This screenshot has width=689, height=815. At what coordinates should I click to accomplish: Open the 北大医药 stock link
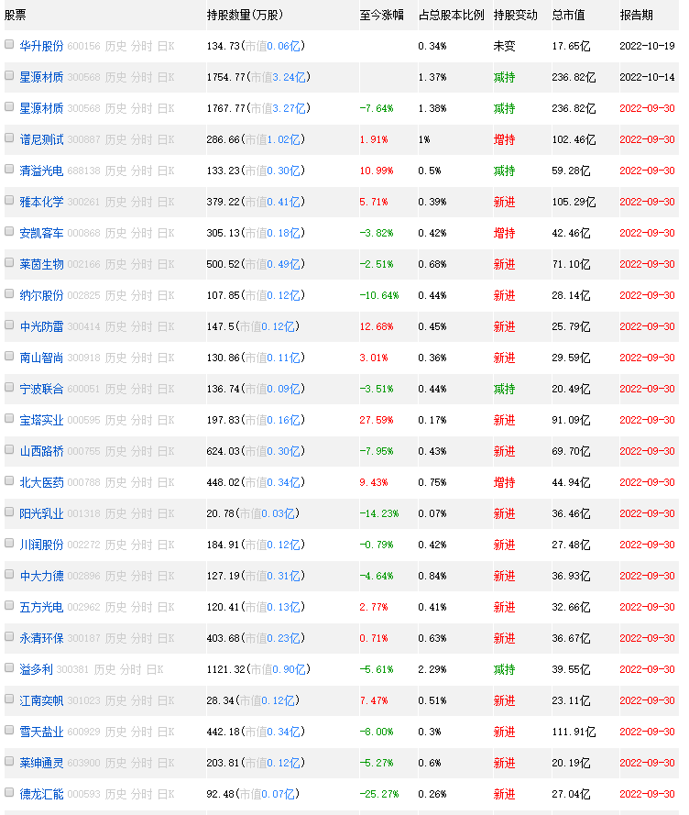41,483
